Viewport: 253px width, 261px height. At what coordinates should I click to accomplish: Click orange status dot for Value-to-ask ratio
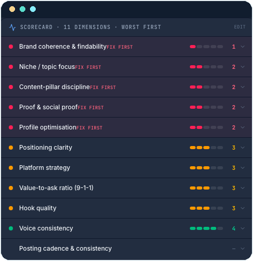point(11,188)
